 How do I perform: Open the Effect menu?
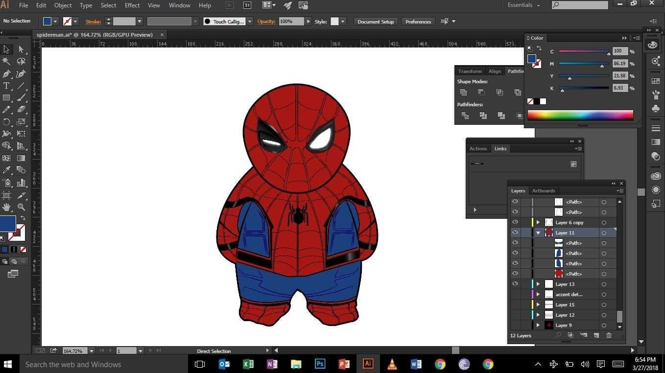tap(132, 5)
